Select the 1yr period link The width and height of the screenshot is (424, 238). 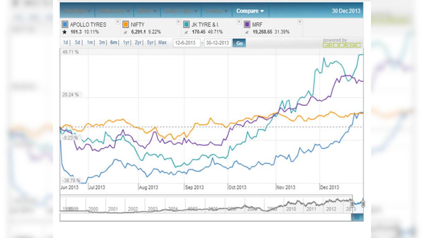point(125,42)
